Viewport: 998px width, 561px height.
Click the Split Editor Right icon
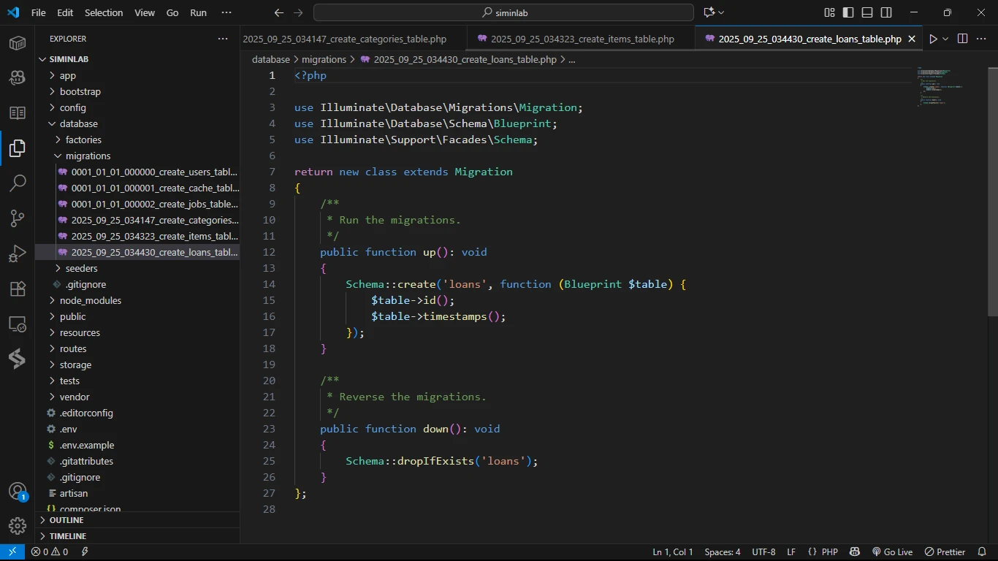(x=962, y=39)
